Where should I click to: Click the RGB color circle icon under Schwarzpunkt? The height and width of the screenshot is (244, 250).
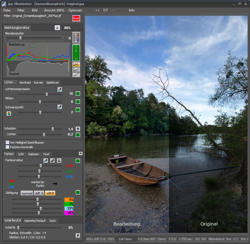coord(9,114)
